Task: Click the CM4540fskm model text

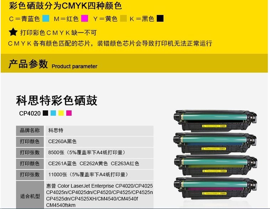Action: (61, 205)
